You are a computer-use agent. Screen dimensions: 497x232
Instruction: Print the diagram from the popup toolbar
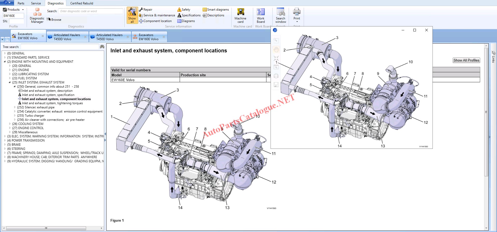point(276,76)
